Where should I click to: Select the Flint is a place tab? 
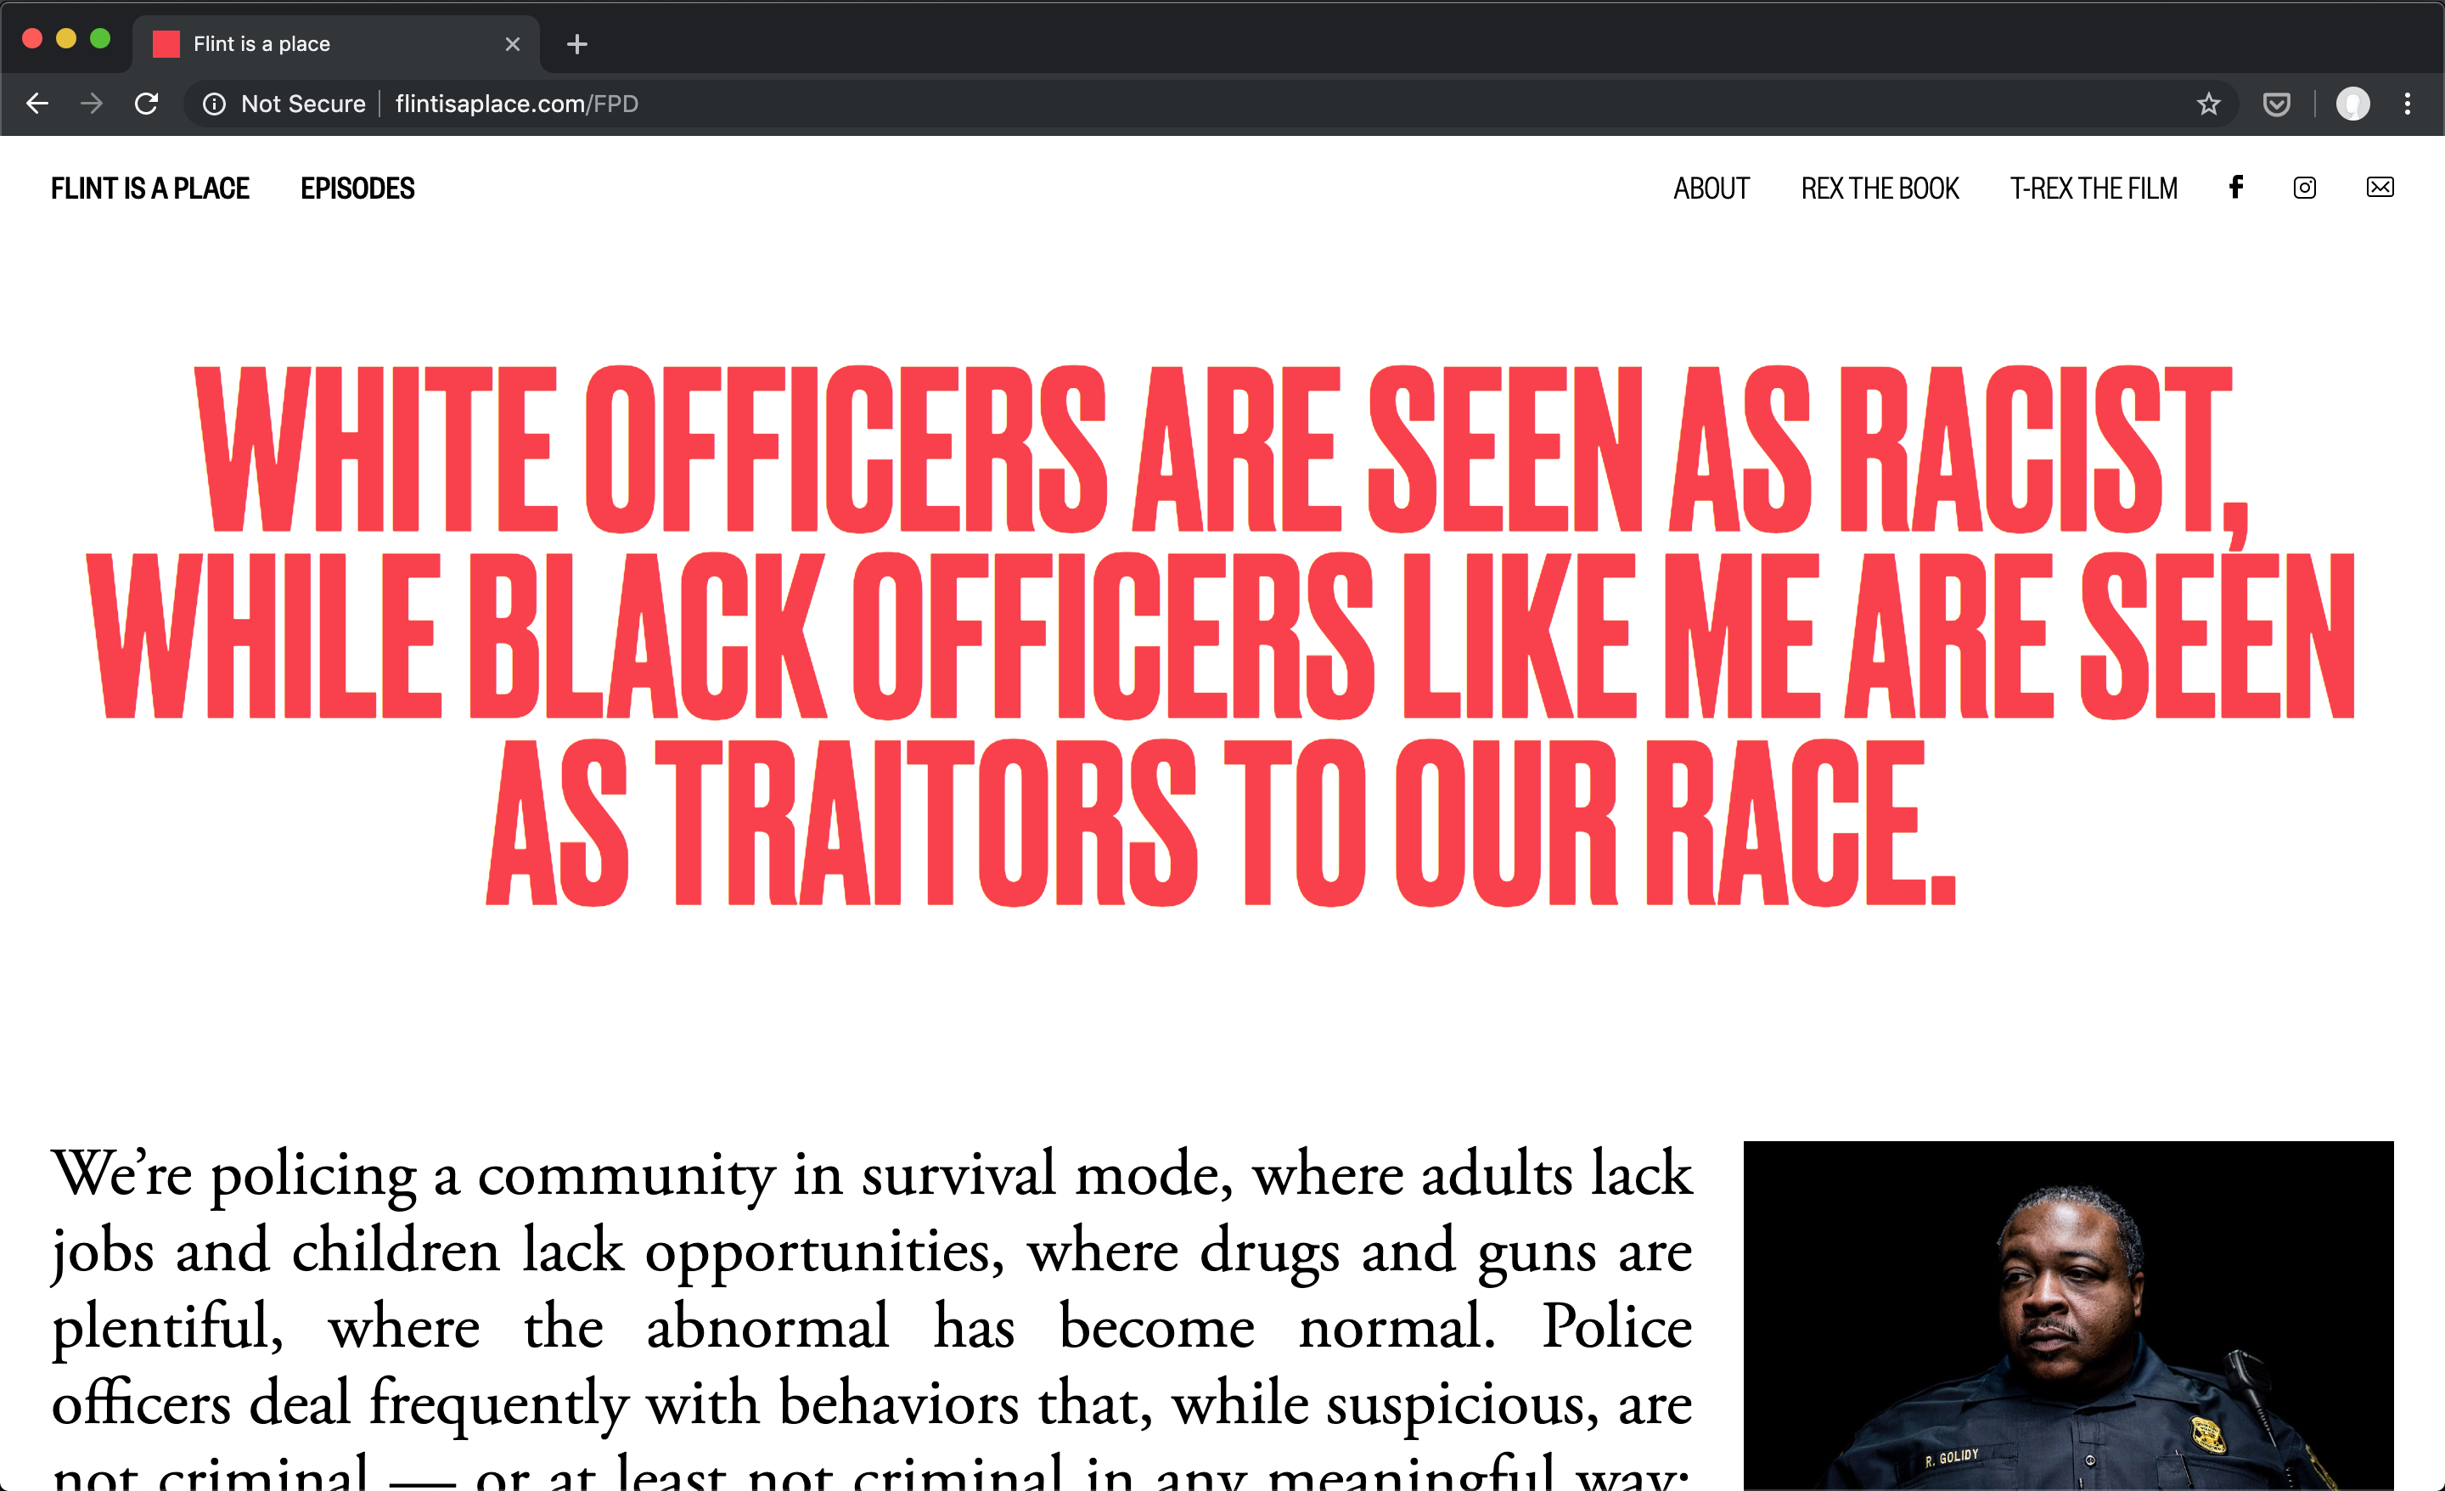298,45
